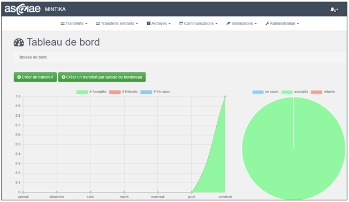Open the notifications bell icon
The width and height of the screenshot is (349, 202).
coord(332,9)
